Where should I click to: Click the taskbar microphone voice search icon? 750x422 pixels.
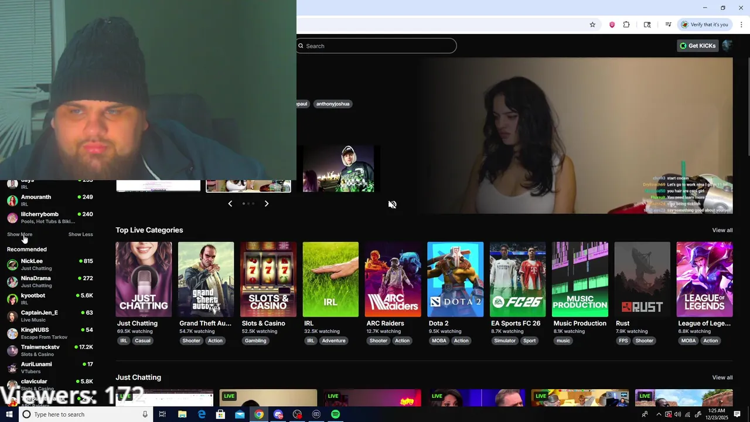coord(145,414)
